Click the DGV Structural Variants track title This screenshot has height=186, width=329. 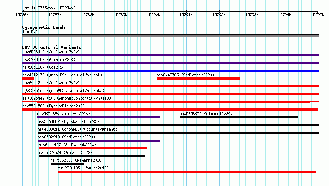click(52, 47)
